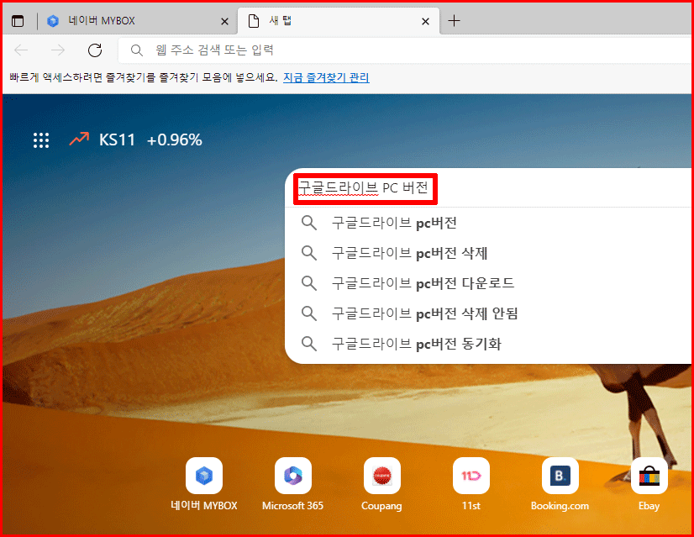Open the tab actions menu icon

pyautogui.click(x=18, y=21)
